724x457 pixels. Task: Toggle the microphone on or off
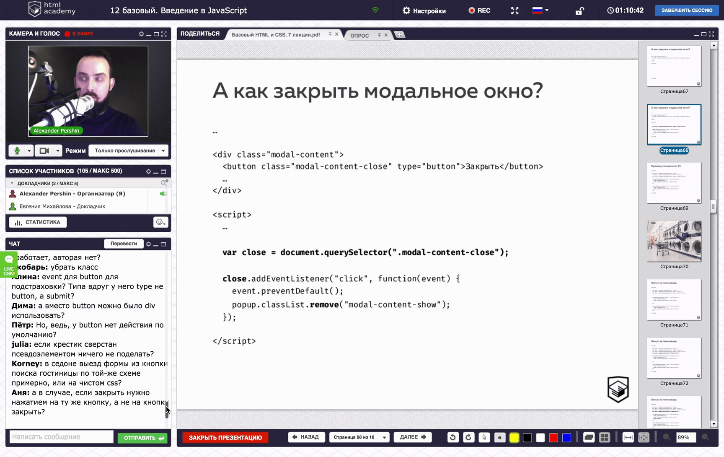17,151
